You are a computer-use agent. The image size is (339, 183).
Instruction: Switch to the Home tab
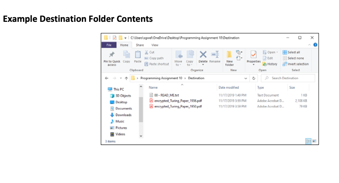click(x=124, y=45)
